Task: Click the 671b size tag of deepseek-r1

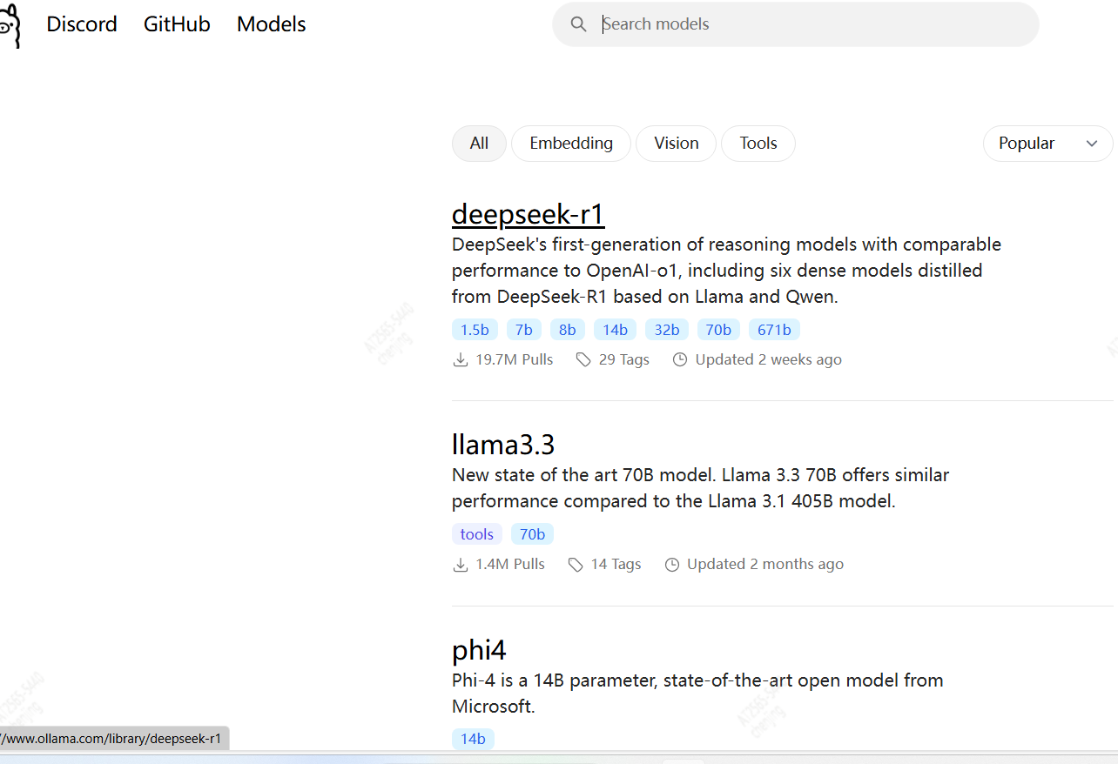Action: (x=774, y=330)
